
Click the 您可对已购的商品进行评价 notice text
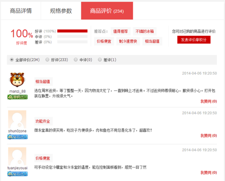point(193,31)
